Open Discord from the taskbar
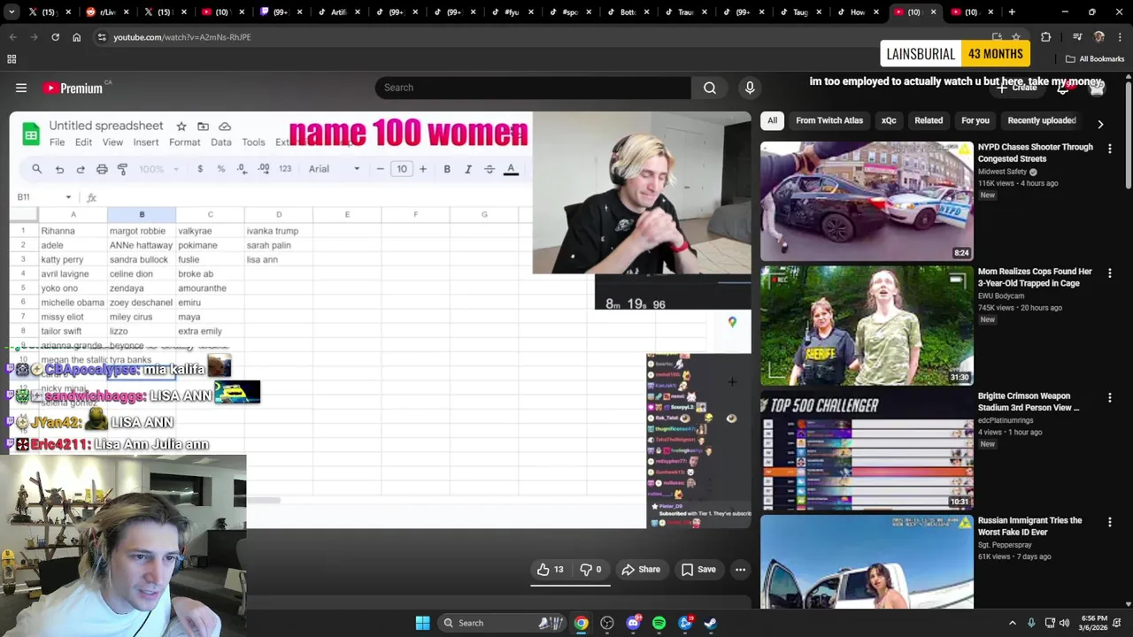 tap(633, 623)
